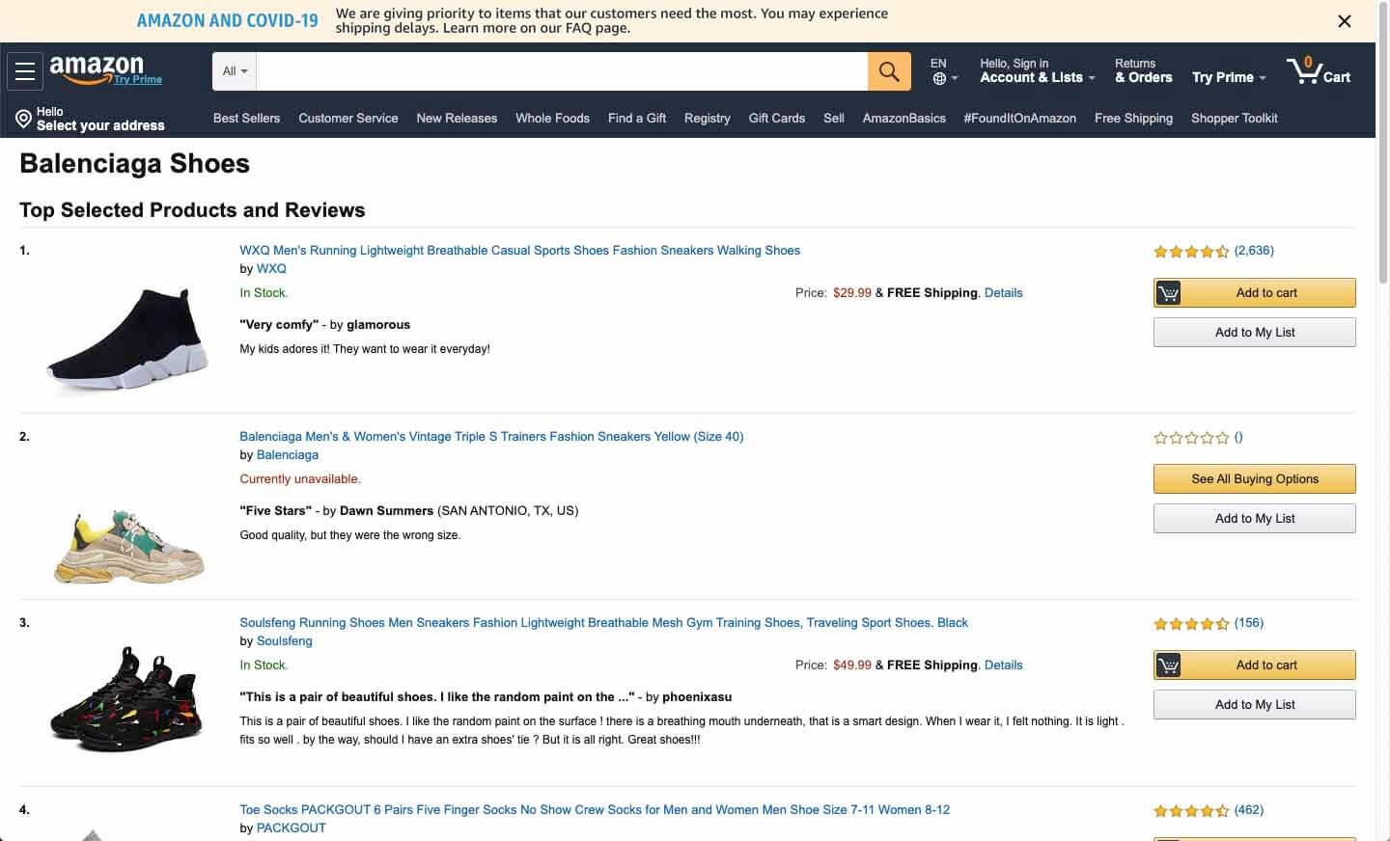This screenshot has height=841, width=1390.
Task: Go to Registry
Action: coord(708,118)
